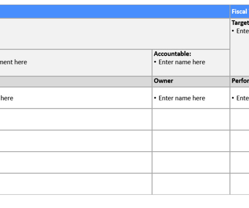Viewport: 249px width, 208px height.
Task: Click the white cell ending with 'here'
Action: pyautogui.click(x=76, y=98)
